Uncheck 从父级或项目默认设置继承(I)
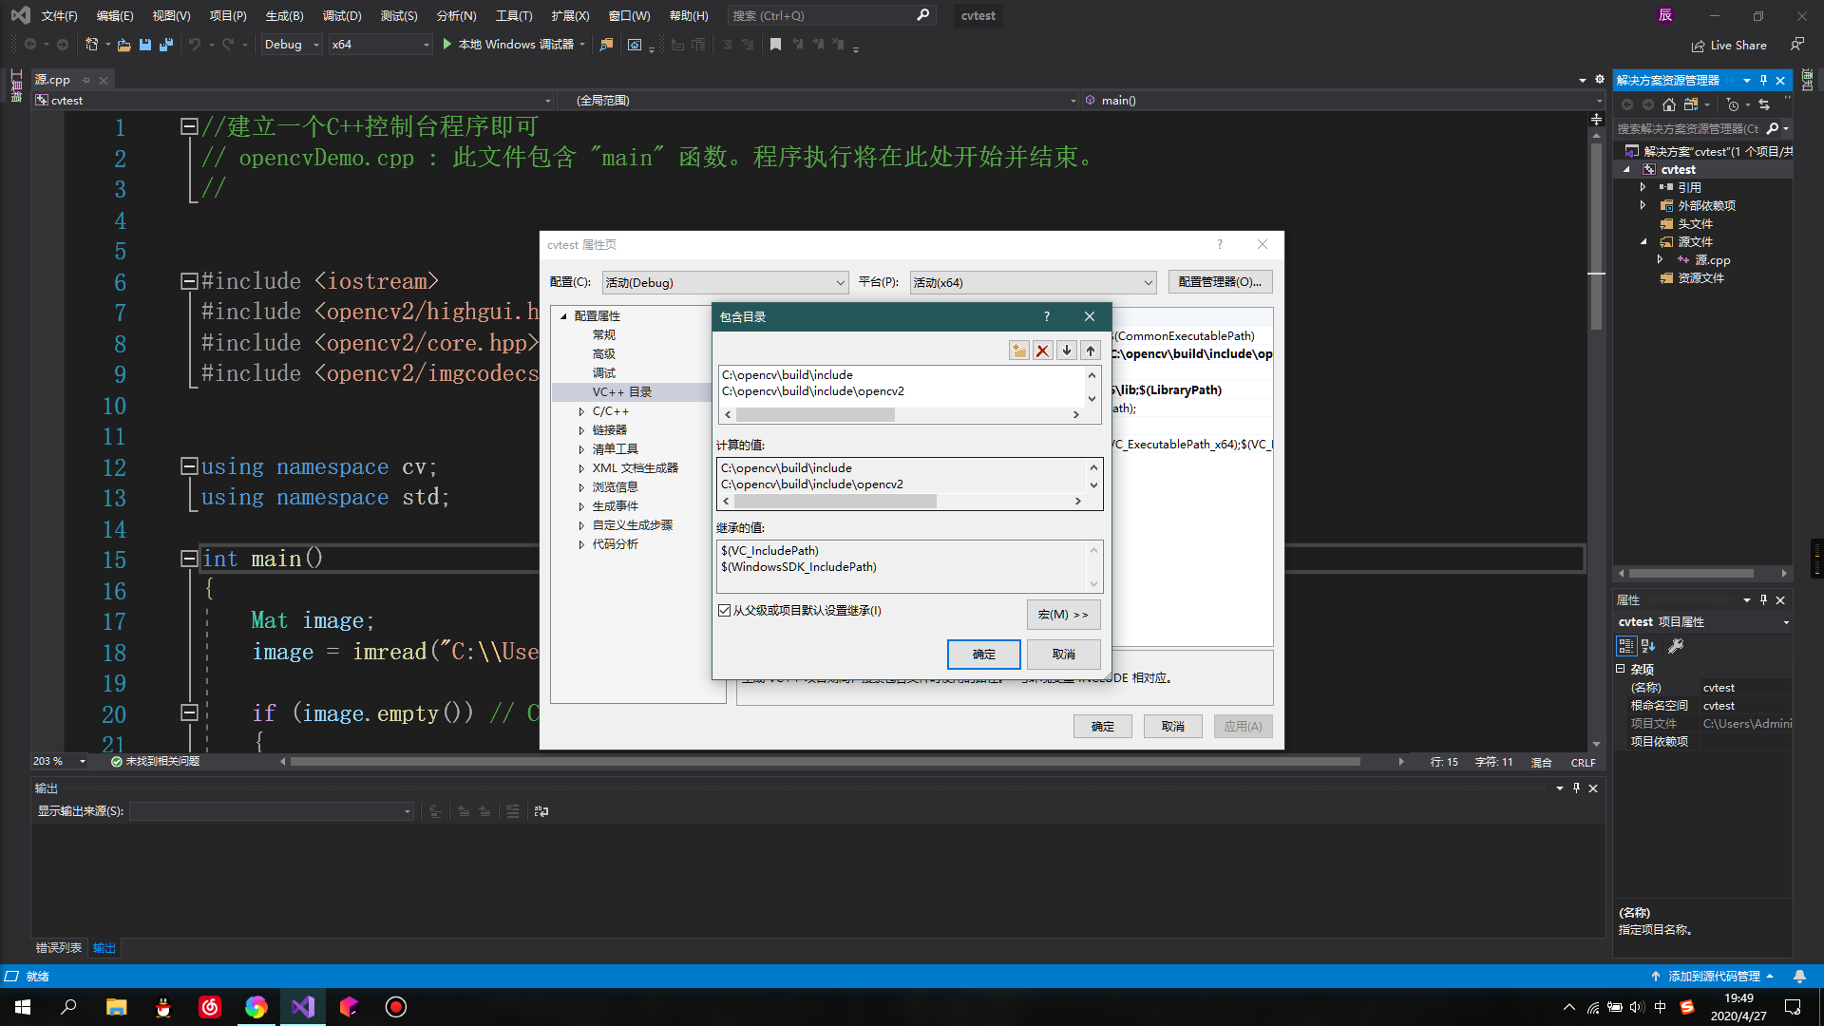 725,610
